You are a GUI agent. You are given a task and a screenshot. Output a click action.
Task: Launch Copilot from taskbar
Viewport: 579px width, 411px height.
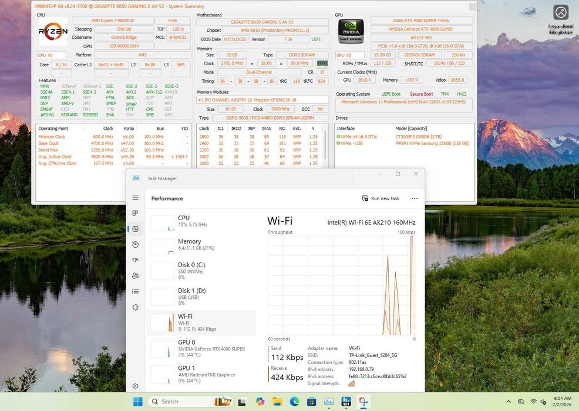[260, 402]
